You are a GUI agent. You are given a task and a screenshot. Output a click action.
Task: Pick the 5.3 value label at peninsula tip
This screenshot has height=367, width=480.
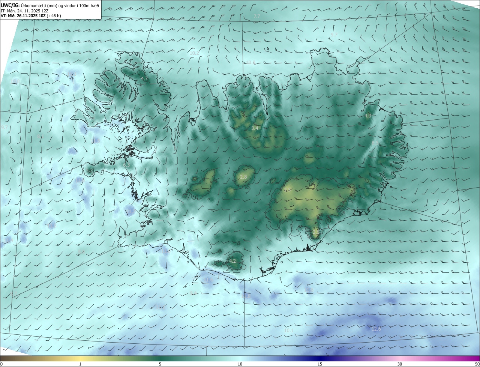(x=89, y=171)
